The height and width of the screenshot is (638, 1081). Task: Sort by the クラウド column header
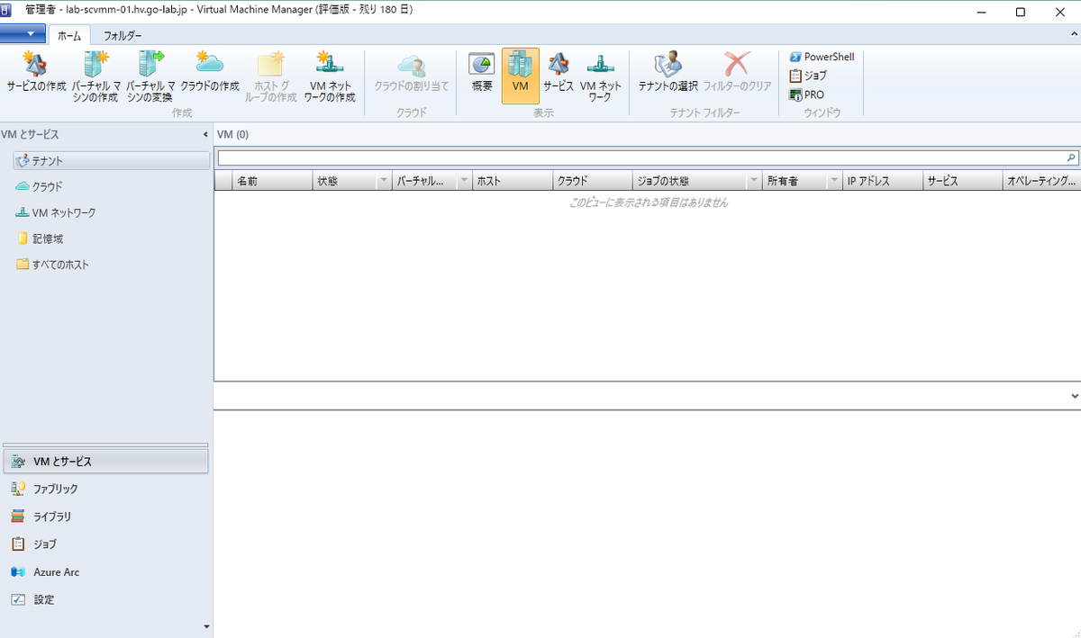[593, 181]
